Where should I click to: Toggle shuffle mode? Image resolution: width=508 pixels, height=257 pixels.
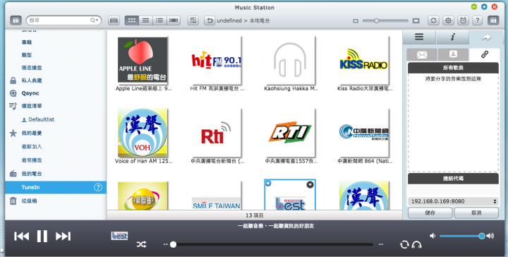tap(141, 244)
